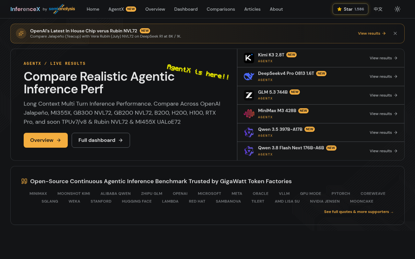Viewport: 415px width, 259px height.
Task: Open the SemiAnalysis logo link
Action: pyautogui.click(x=62, y=9)
